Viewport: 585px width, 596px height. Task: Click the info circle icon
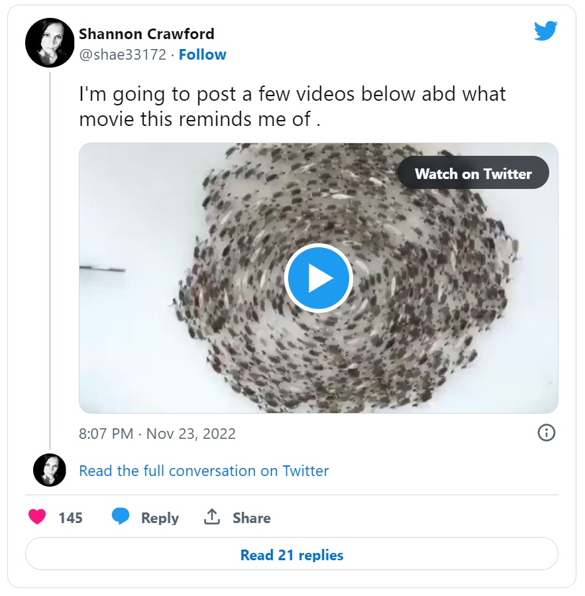point(546,433)
